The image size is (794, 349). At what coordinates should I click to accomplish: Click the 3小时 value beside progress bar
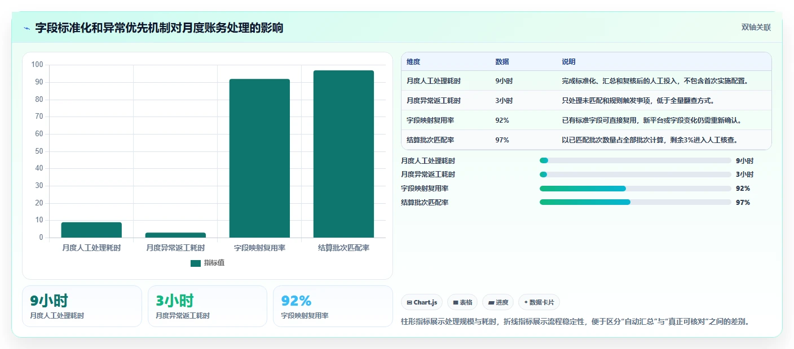click(744, 175)
